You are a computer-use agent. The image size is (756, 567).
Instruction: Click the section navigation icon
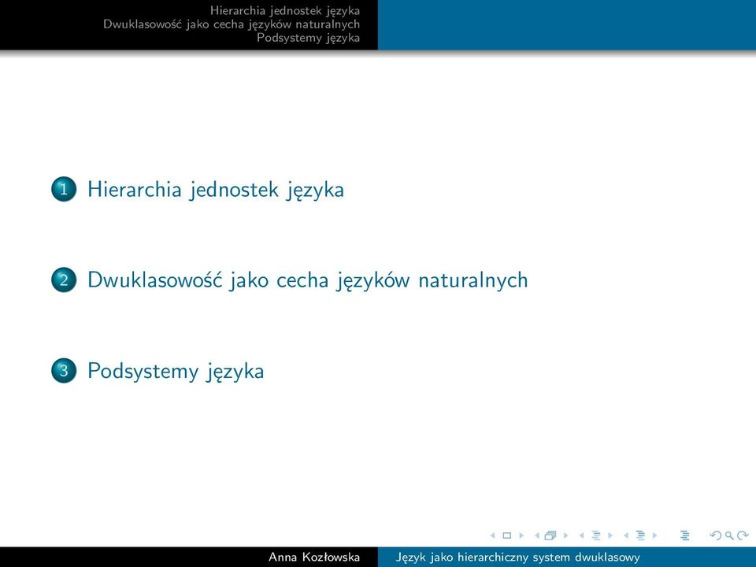(x=641, y=535)
